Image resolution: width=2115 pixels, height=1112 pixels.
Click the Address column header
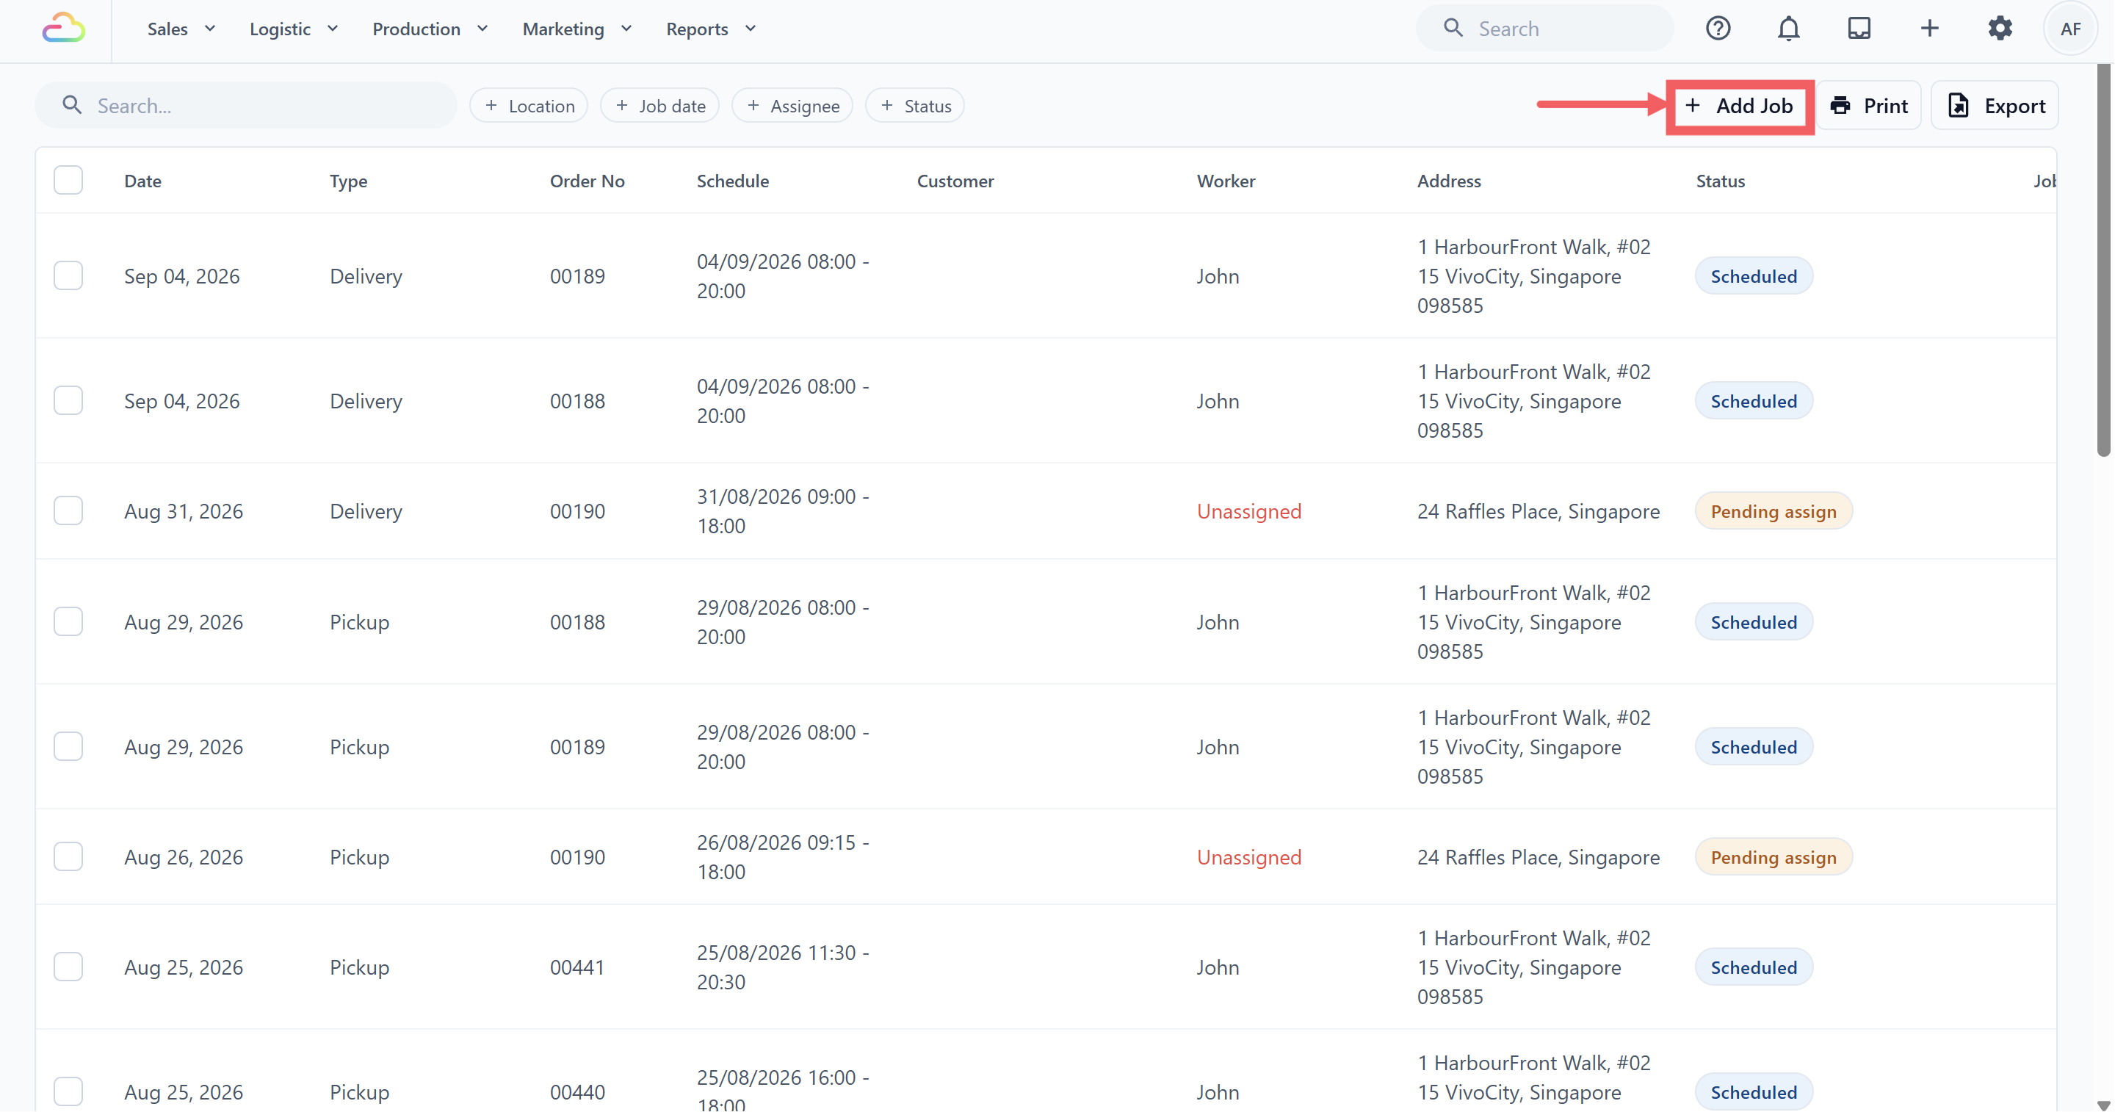point(1448,181)
